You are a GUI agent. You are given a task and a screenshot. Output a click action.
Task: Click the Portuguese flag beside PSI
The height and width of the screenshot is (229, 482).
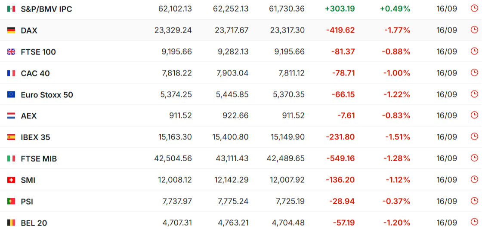point(11,202)
